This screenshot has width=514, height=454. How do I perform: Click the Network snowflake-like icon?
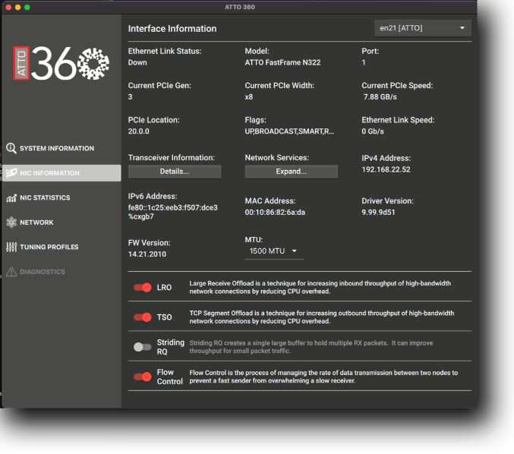11,222
